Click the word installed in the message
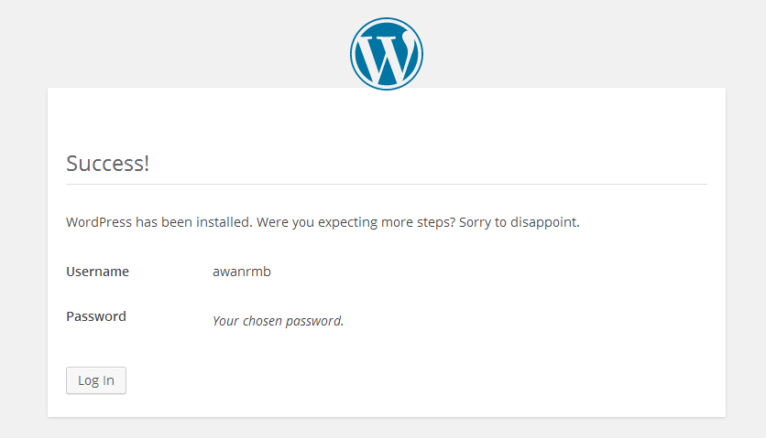The image size is (766, 438). point(224,222)
